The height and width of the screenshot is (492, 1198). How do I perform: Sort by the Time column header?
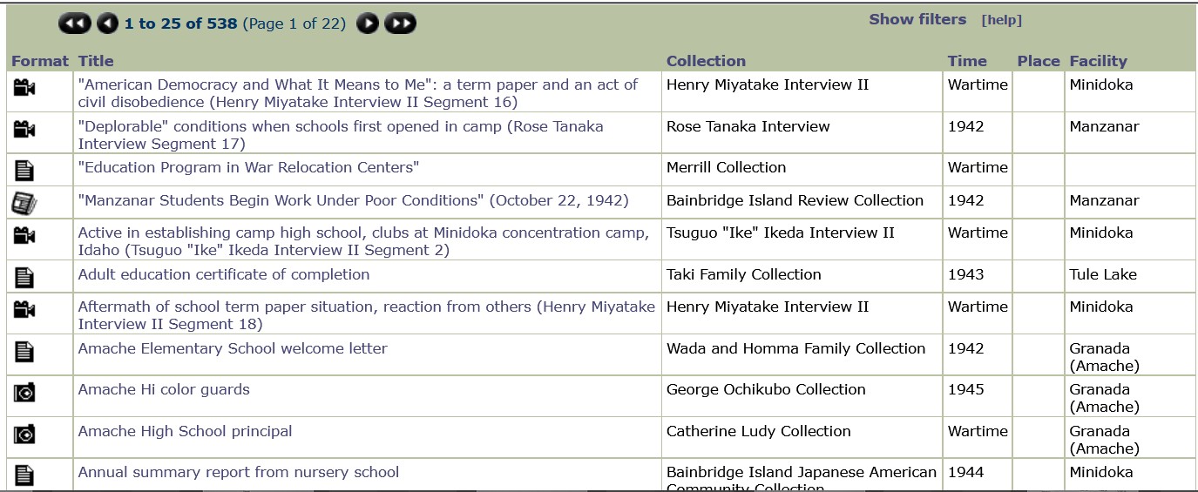coord(967,61)
